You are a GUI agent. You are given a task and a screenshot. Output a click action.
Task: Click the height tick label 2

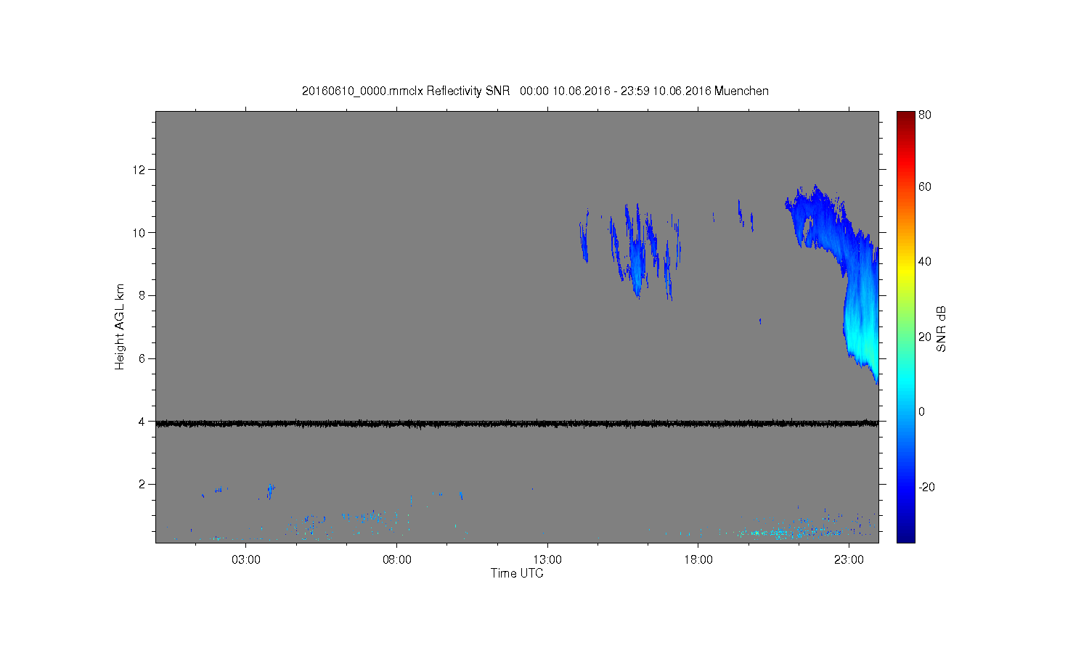point(142,484)
